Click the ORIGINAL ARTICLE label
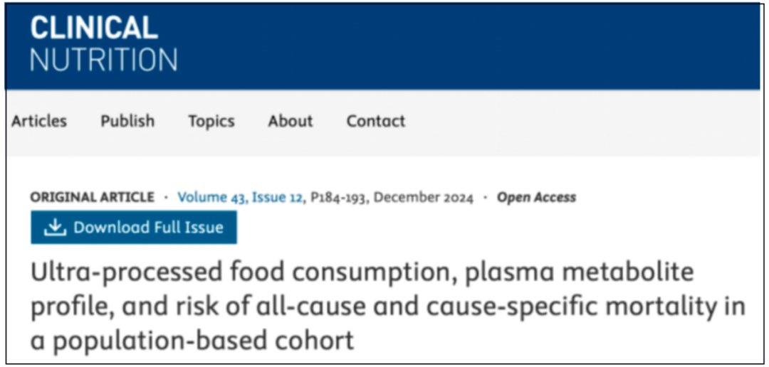The height and width of the screenshot is (367, 769). 92,198
